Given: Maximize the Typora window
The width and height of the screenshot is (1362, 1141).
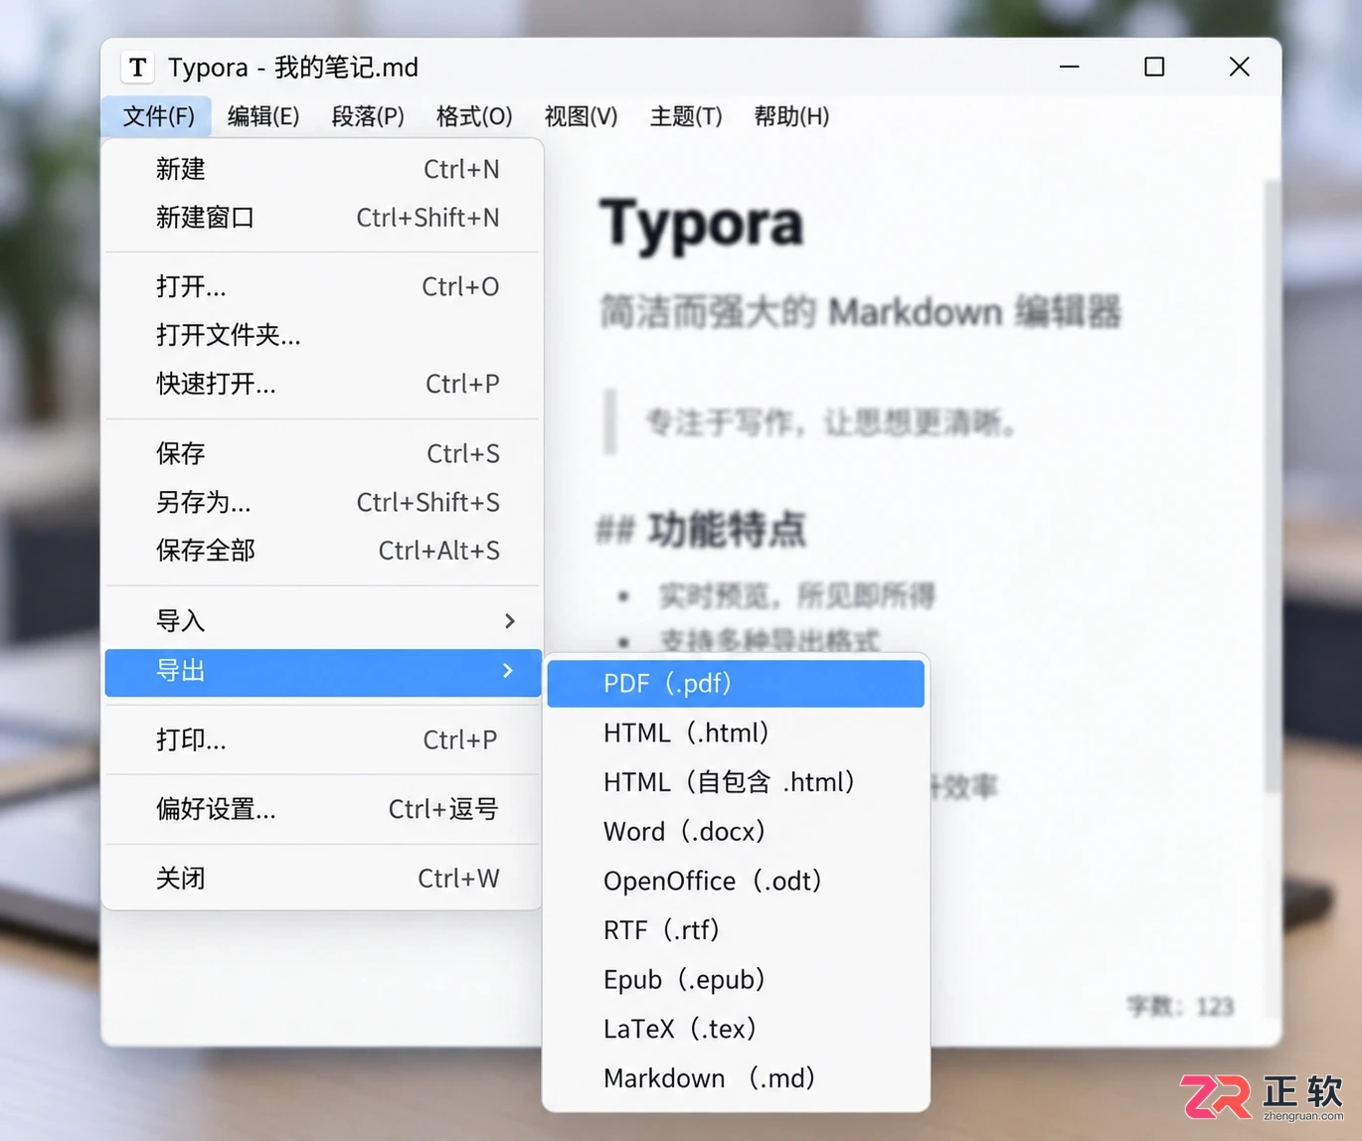Looking at the screenshot, I should pyautogui.click(x=1154, y=67).
